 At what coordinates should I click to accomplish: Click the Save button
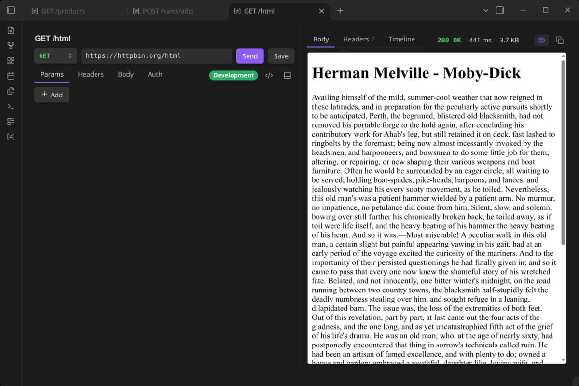(281, 56)
